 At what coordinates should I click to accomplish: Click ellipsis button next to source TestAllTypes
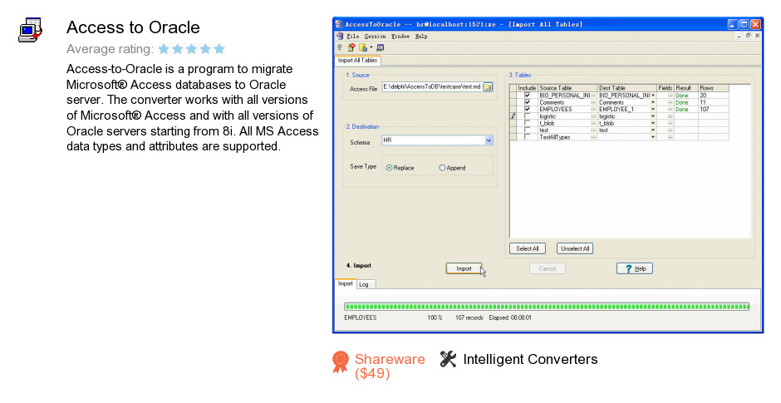point(593,137)
